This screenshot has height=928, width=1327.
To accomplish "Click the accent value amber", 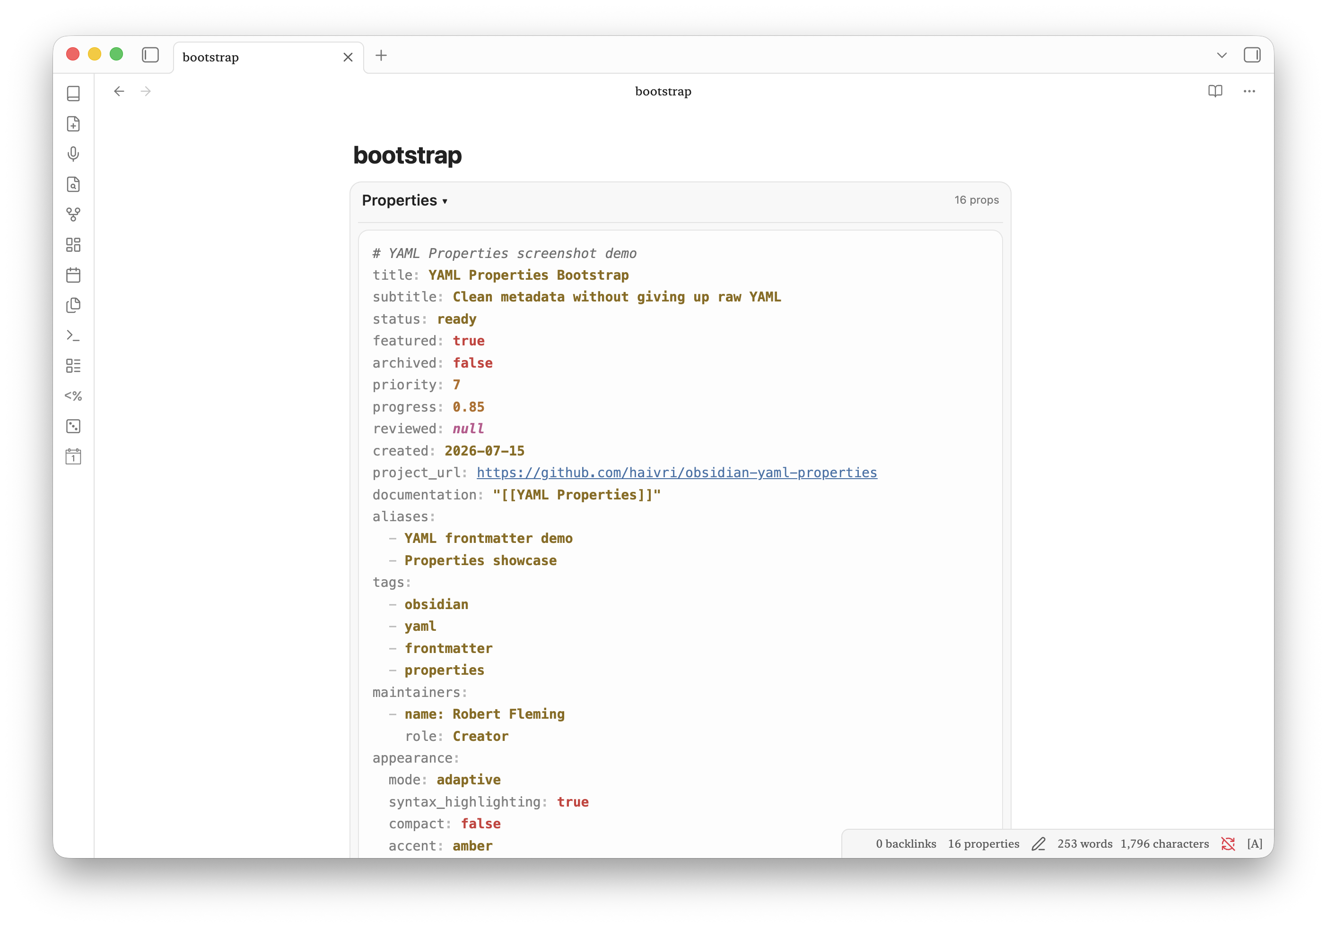I will 472,846.
